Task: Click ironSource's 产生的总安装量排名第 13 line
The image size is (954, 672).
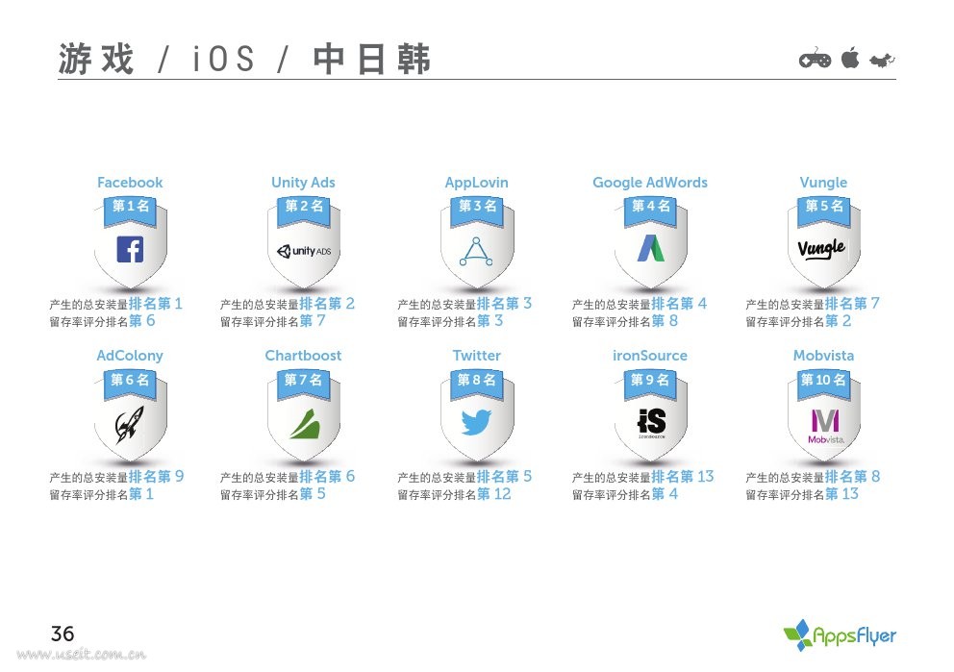Action: 643,477
